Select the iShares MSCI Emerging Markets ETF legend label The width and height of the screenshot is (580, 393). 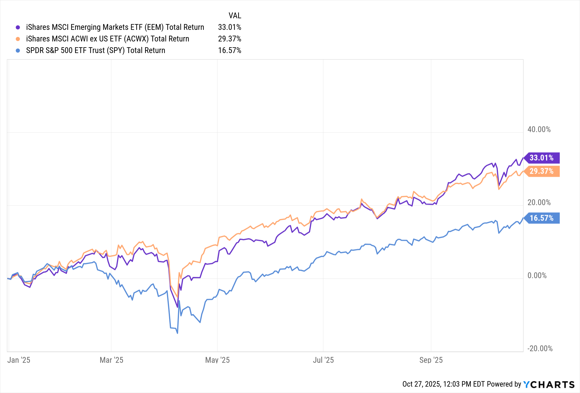click(x=115, y=27)
